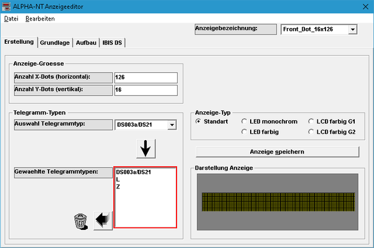This screenshot has width=374, height=248.
Task: Switch to the Grundlage tab
Action: click(55, 43)
